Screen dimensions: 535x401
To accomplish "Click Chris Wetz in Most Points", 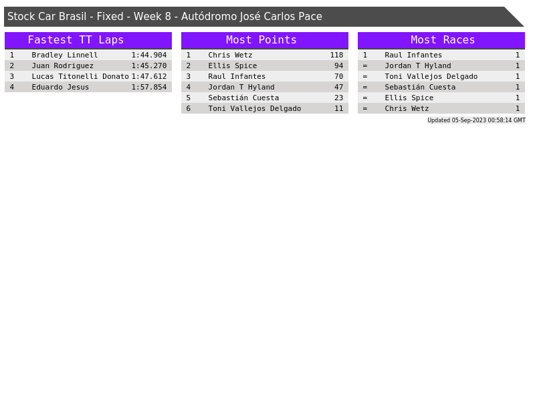I will (x=230, y=55).
